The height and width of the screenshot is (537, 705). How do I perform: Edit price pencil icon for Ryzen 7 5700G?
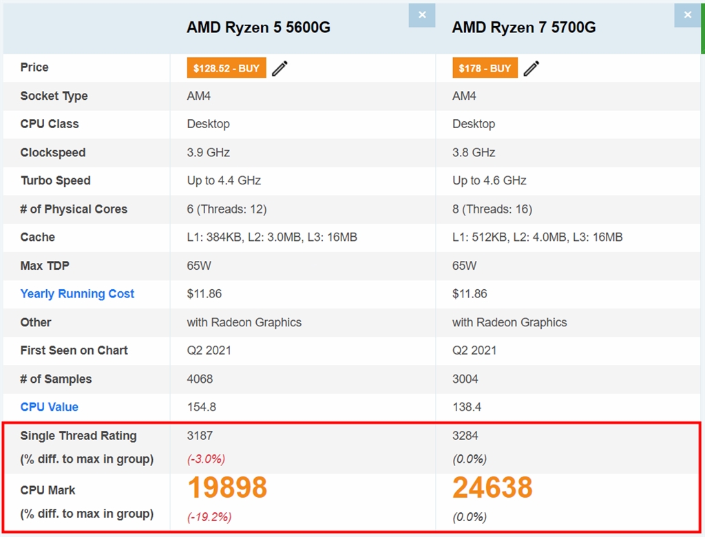click(x=532, y=68)
